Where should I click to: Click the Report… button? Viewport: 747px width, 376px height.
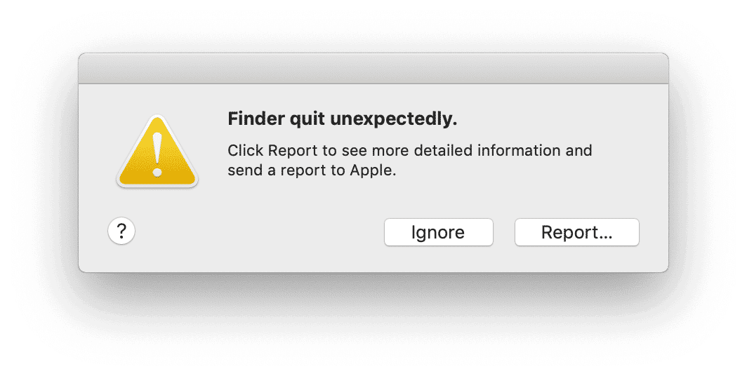[576, 233]
